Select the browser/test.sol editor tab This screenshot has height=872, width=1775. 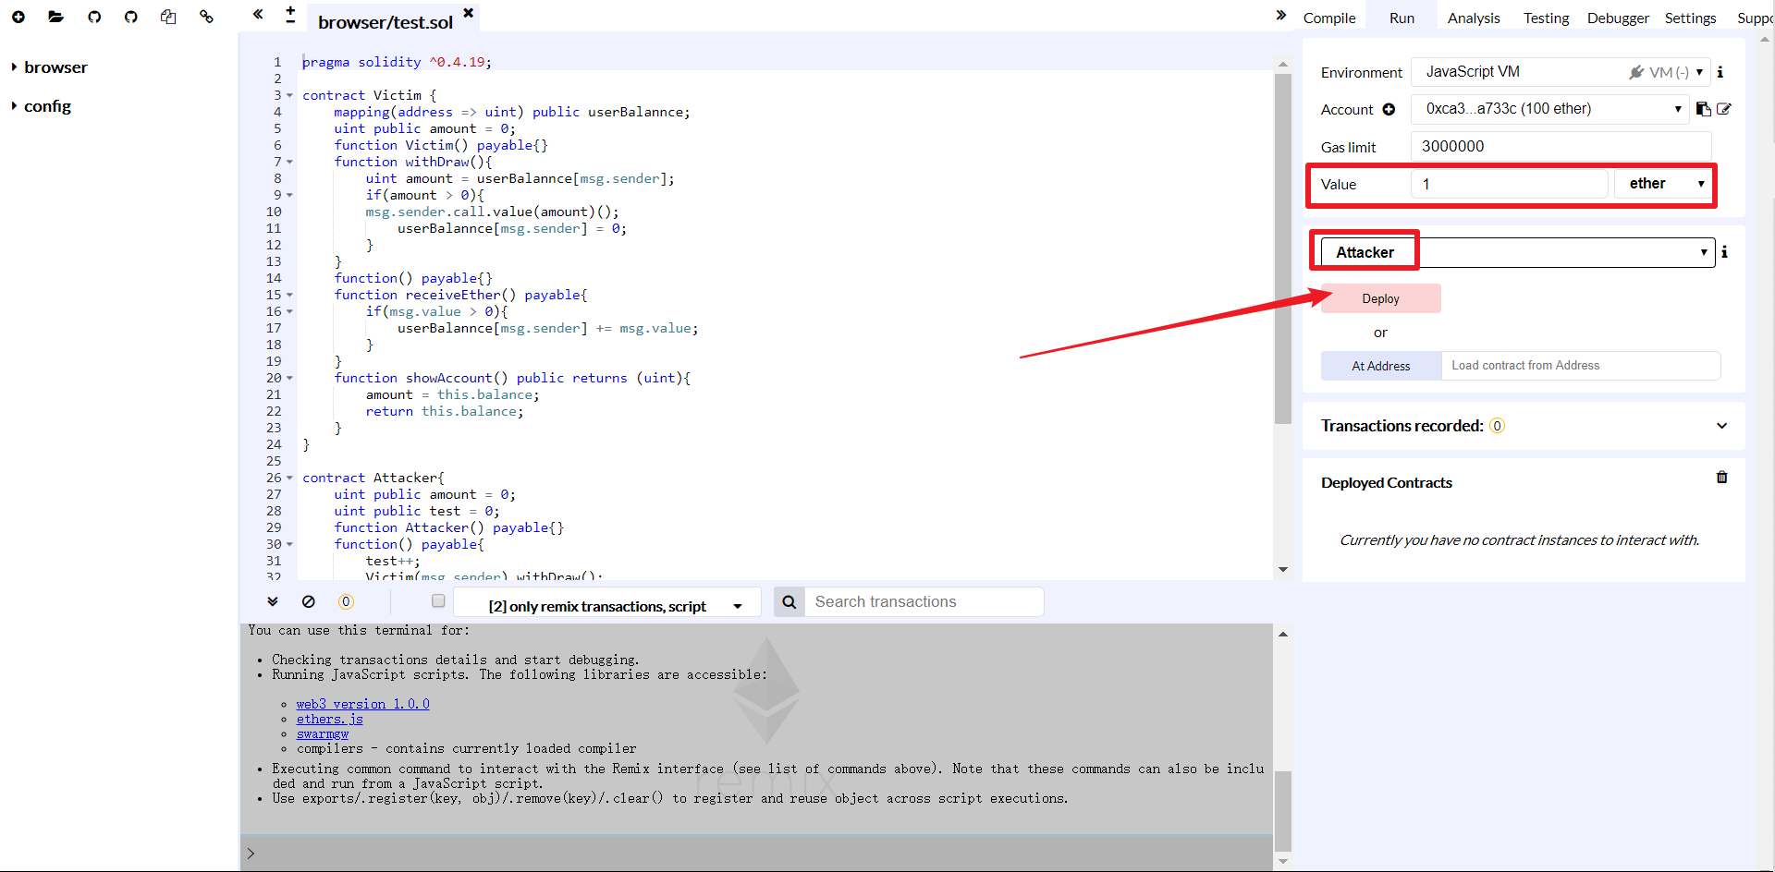pos(386,22)
